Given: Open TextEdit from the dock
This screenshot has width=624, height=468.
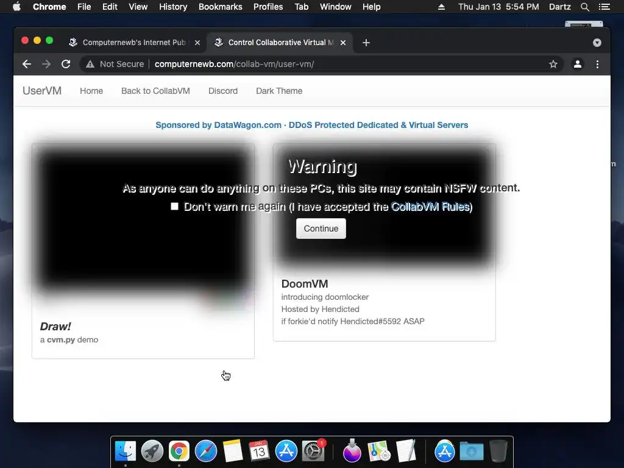Looking at the screenshot, I should coord(406,452).
